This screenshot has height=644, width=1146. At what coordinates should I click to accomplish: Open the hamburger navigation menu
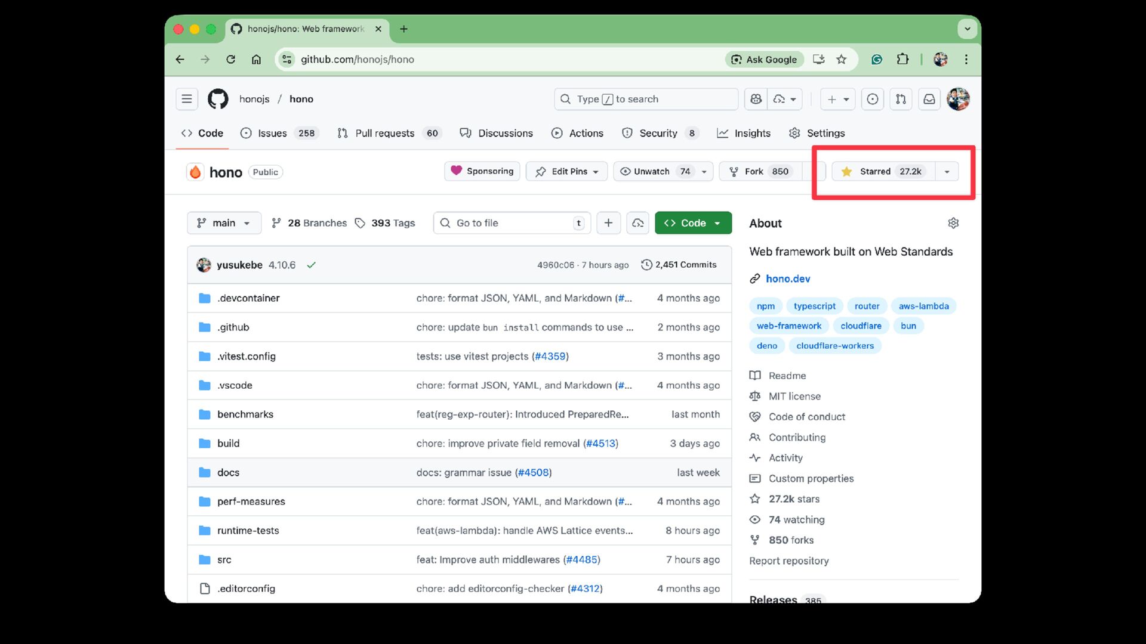[x=187, y=99]
